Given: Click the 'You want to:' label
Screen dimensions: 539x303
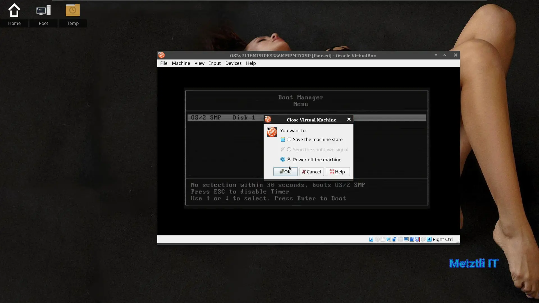Looking at the screenshot, I should tap(293, 130).
